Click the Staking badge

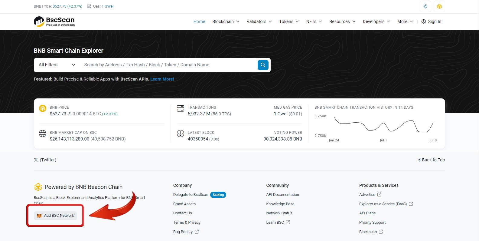tap(218, 195)
